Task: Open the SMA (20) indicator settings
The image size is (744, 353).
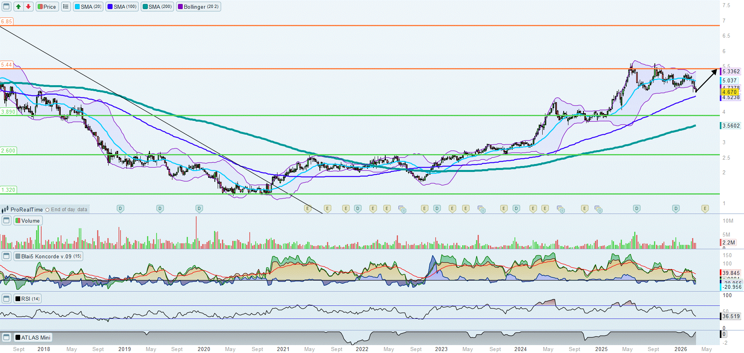Action: tap(88, 7)
